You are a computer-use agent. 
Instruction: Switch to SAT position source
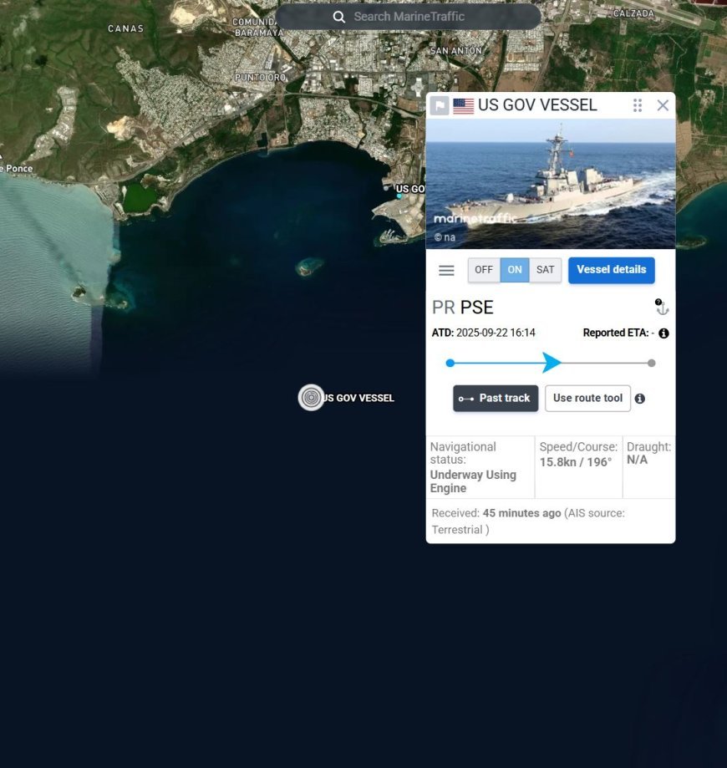click(545, 270)
